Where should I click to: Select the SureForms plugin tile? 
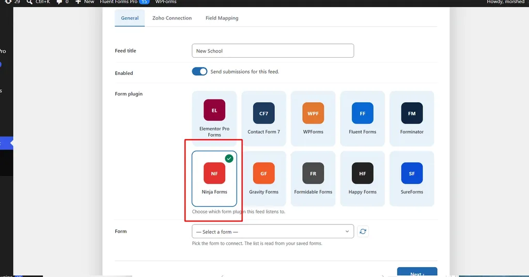click(412, 178)
